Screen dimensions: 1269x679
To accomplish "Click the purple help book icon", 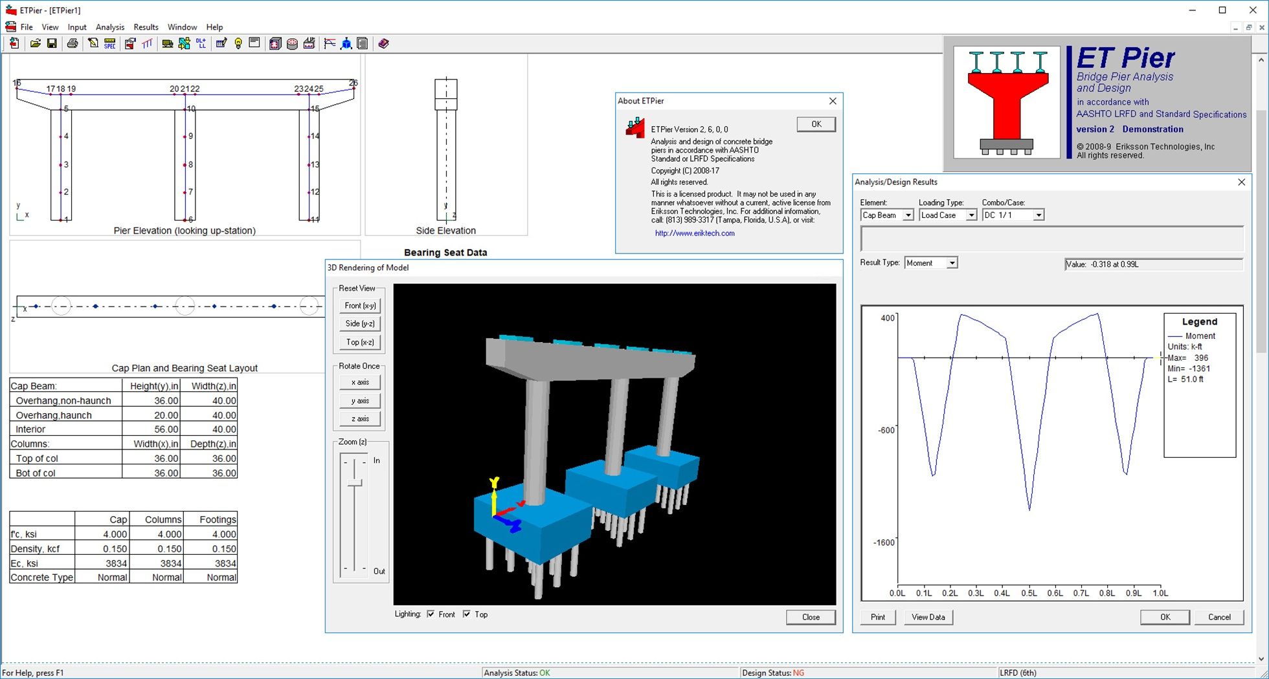I will (x=383, y=43).
